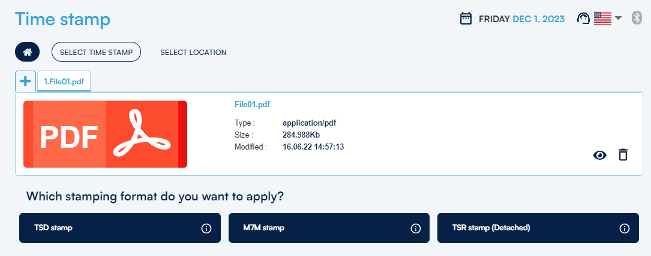
Task: Choose the M7M stamp format
Action: pos(318,228)
